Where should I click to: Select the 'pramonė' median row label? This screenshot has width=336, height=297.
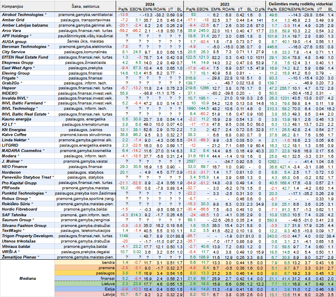click(107, 268)
